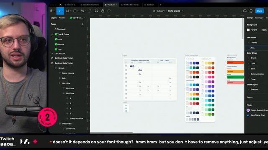Click the orange-red brand color bar on canvas
The height and width of the screenshot is (150, 268).
pos(235,62)
